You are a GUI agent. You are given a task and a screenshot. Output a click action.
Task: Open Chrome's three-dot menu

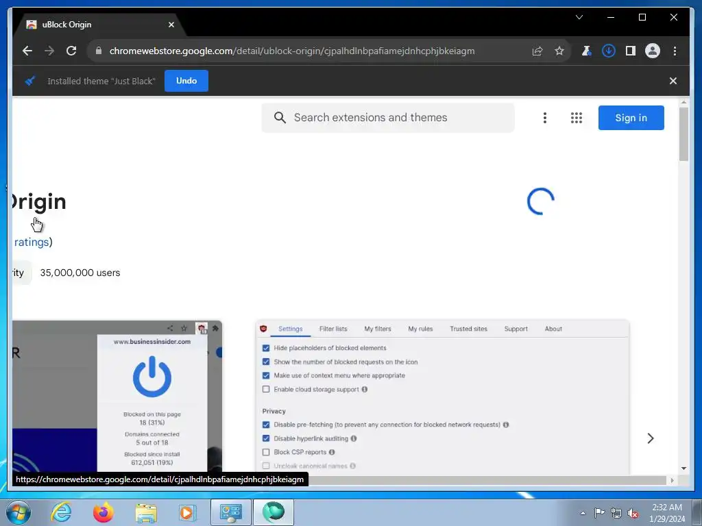click(x=675, y=51)
